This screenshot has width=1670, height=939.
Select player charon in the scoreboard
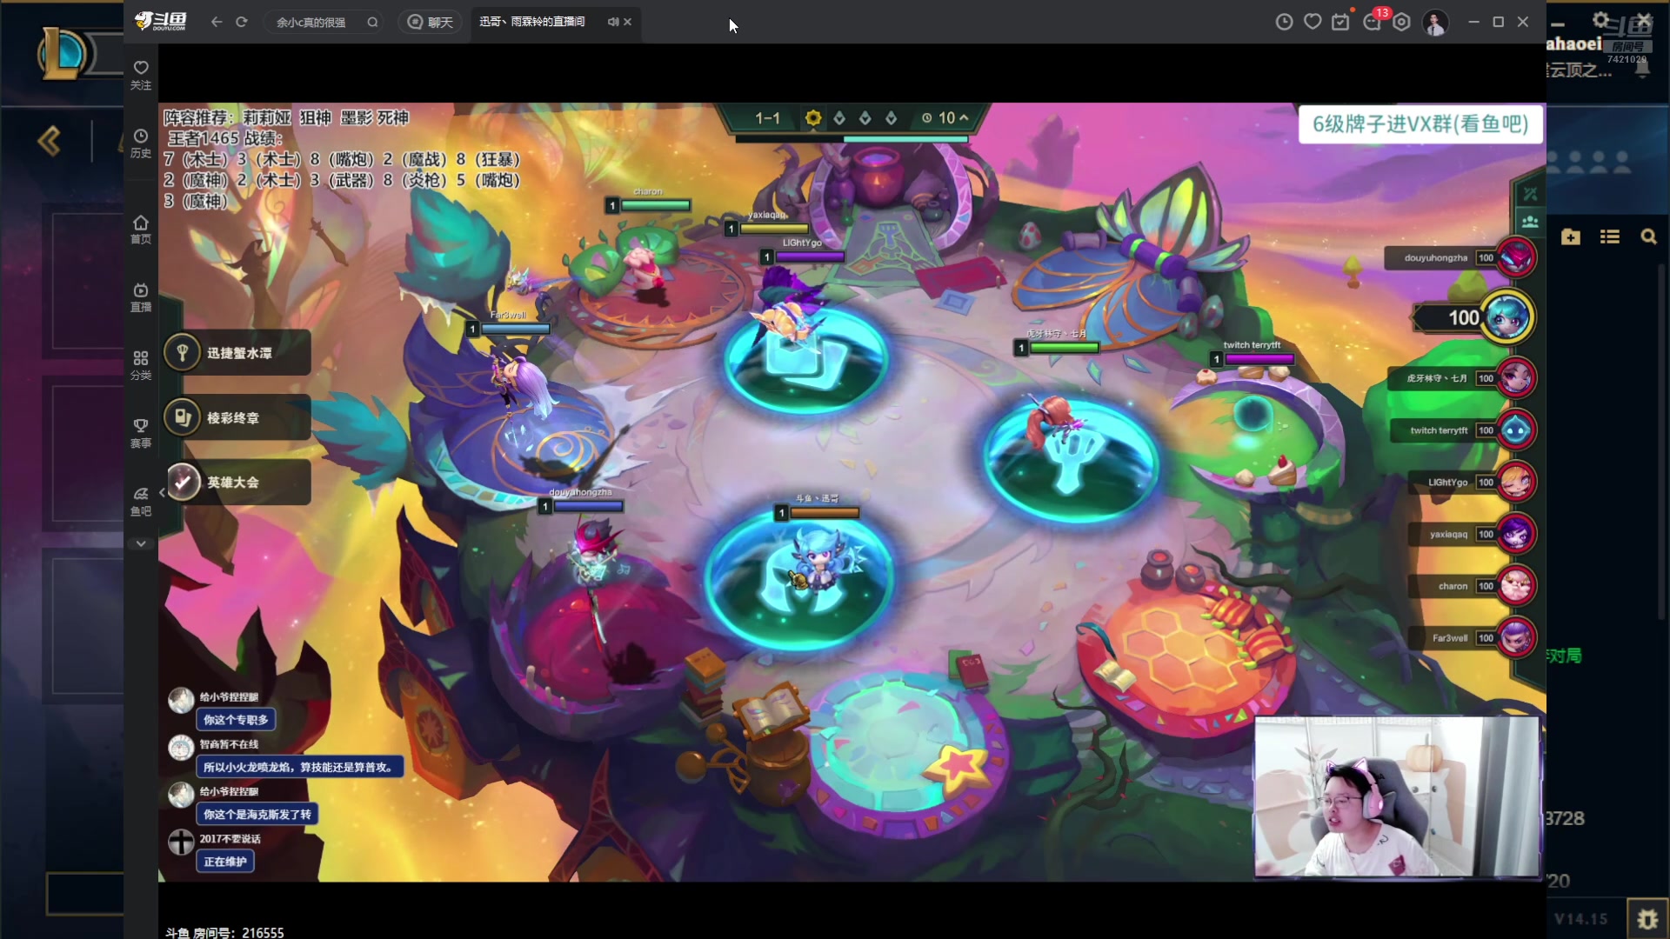(x=1473, y=586)
